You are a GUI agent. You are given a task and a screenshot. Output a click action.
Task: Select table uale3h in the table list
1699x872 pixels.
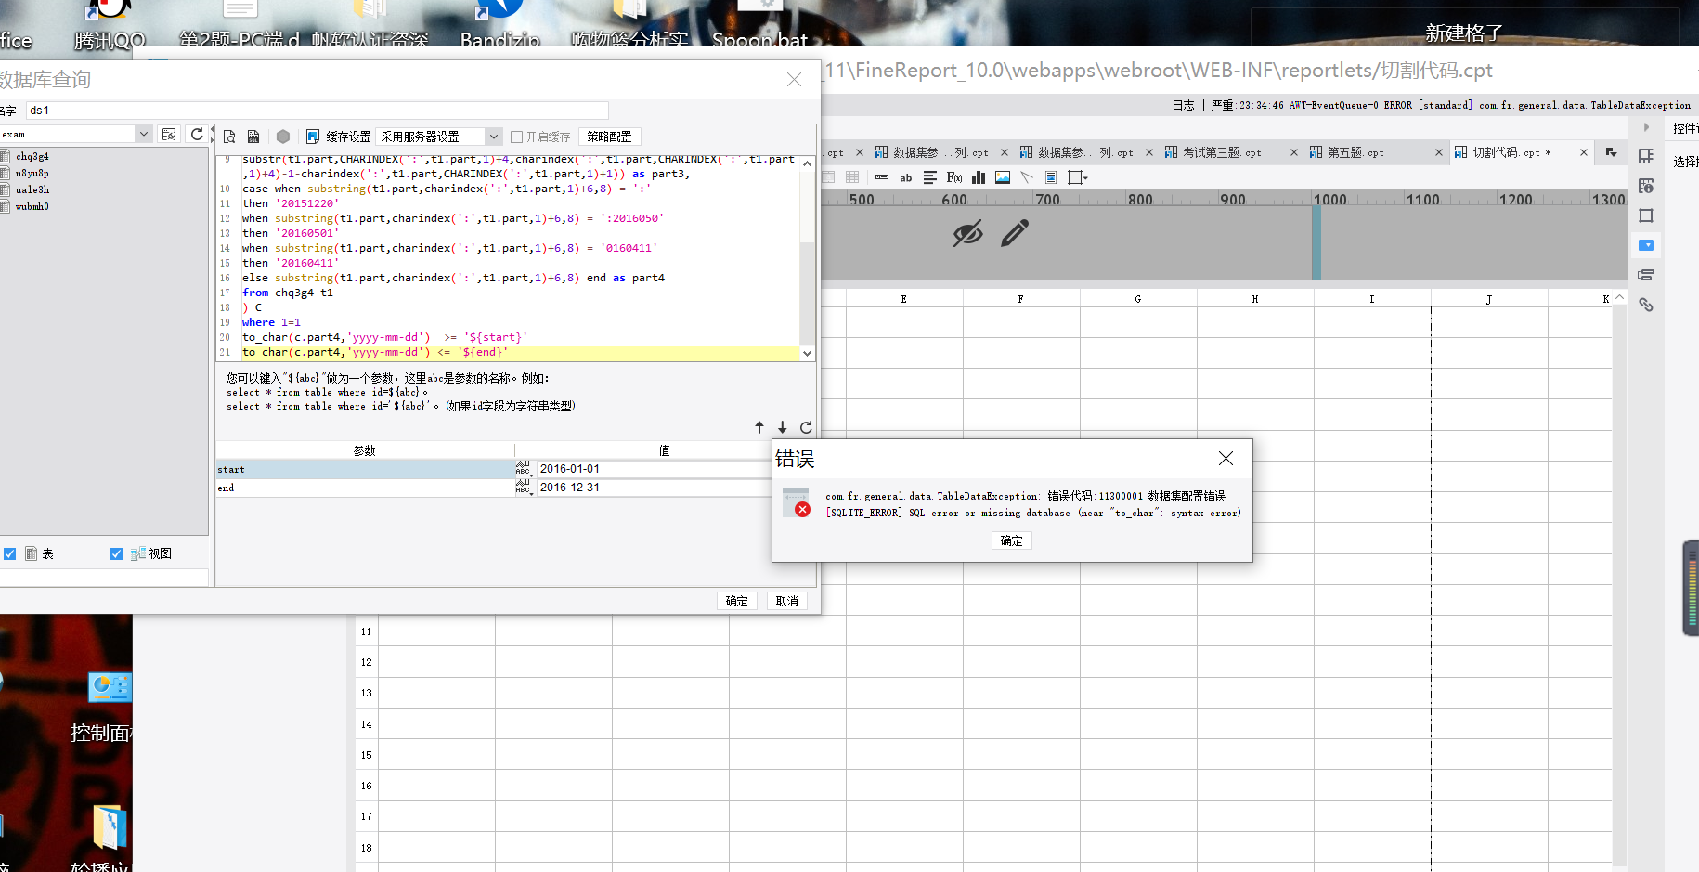[x=32, y=189]
